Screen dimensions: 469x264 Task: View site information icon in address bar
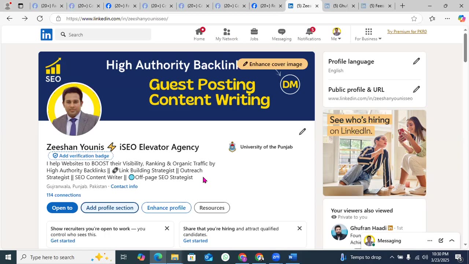pyautogui.click(x=58, y=19)
